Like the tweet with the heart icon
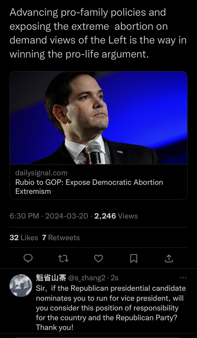The image size is (197, 338). (x=98, y=259)
